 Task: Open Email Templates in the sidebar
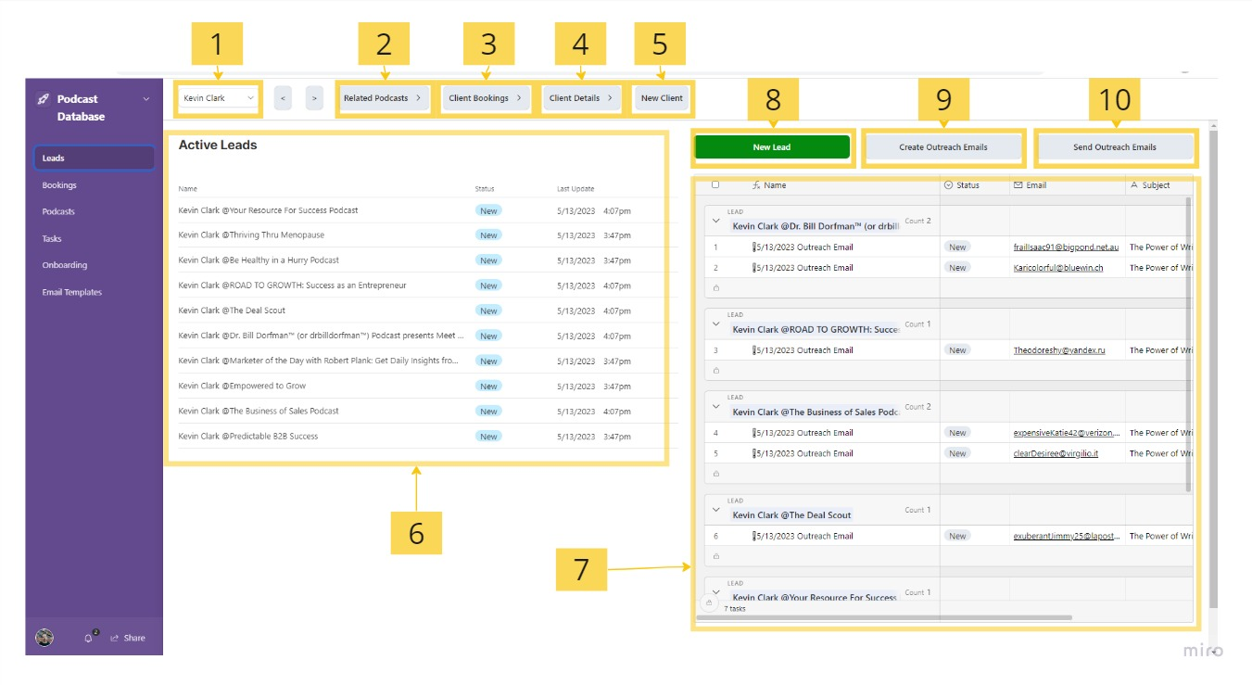click(72, 292)
